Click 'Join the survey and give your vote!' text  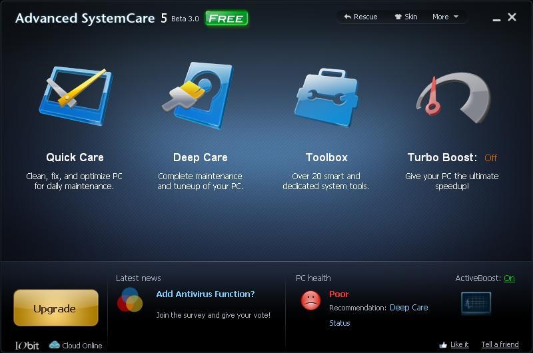pyautogui.click(x=213, y=315)
